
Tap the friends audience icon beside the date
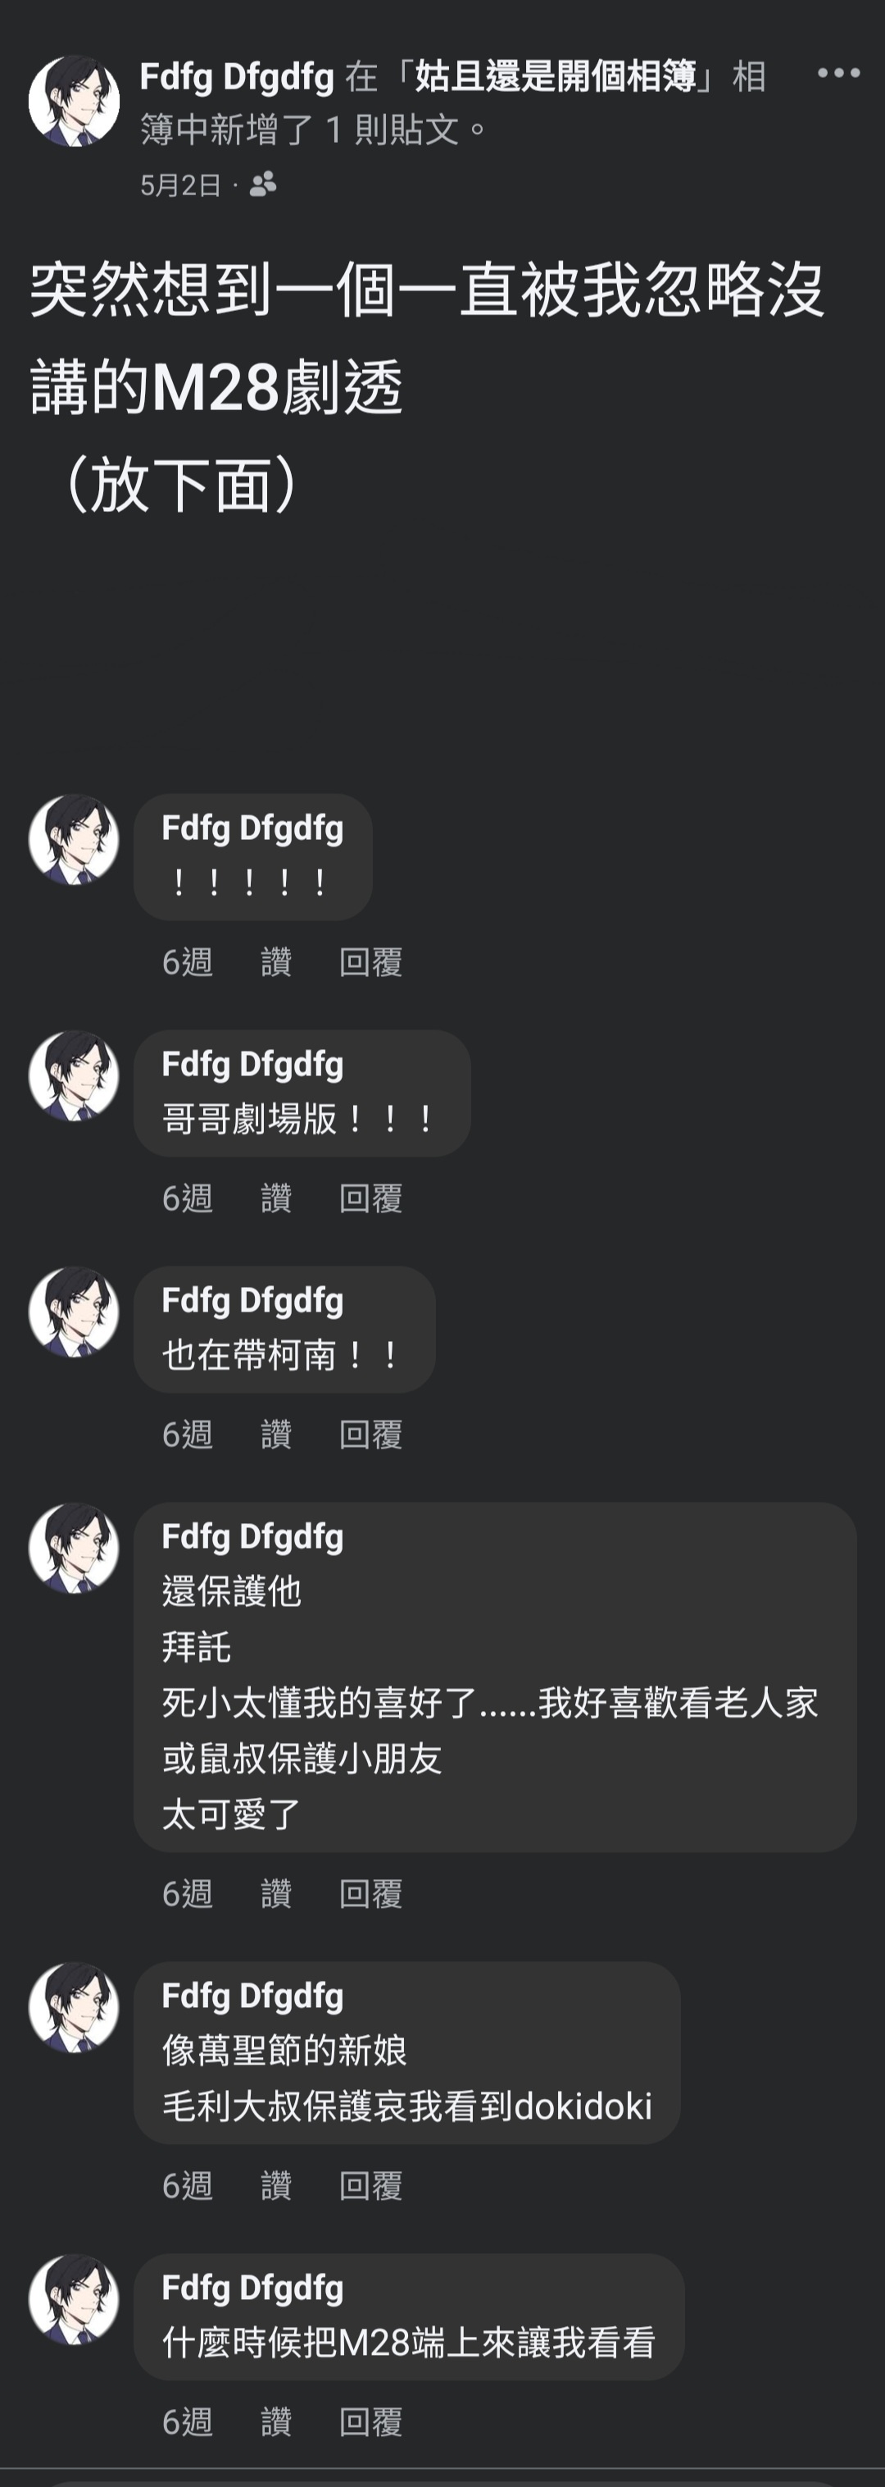262,184
